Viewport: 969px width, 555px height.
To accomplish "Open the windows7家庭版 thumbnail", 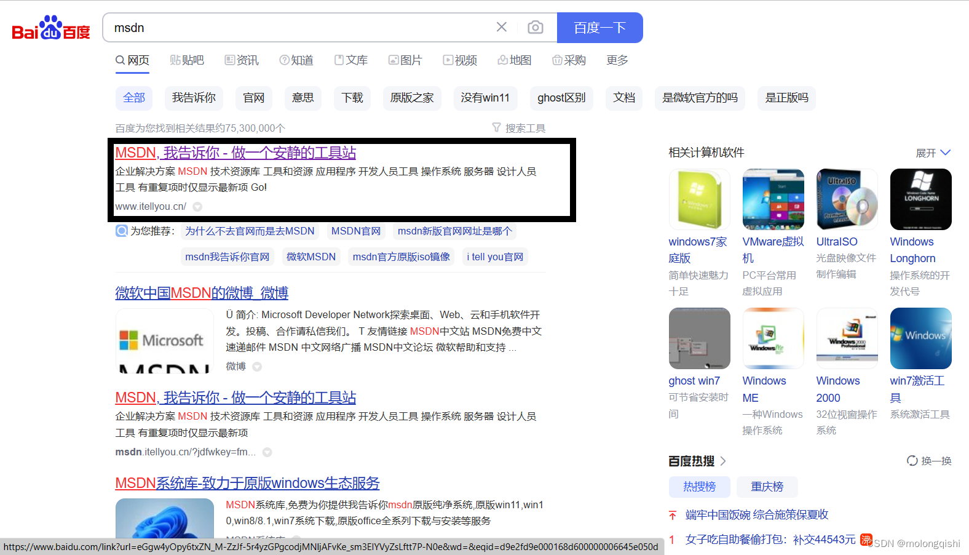I will click(700, 199).
